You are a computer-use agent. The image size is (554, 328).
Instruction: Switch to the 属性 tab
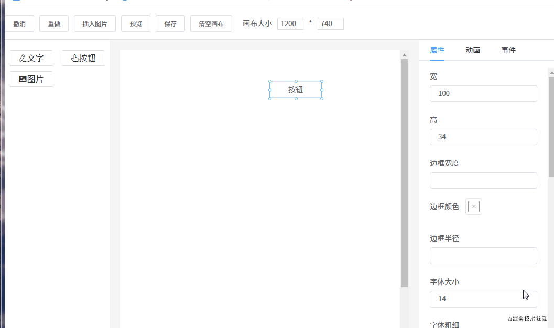click(x=437, y=50)
